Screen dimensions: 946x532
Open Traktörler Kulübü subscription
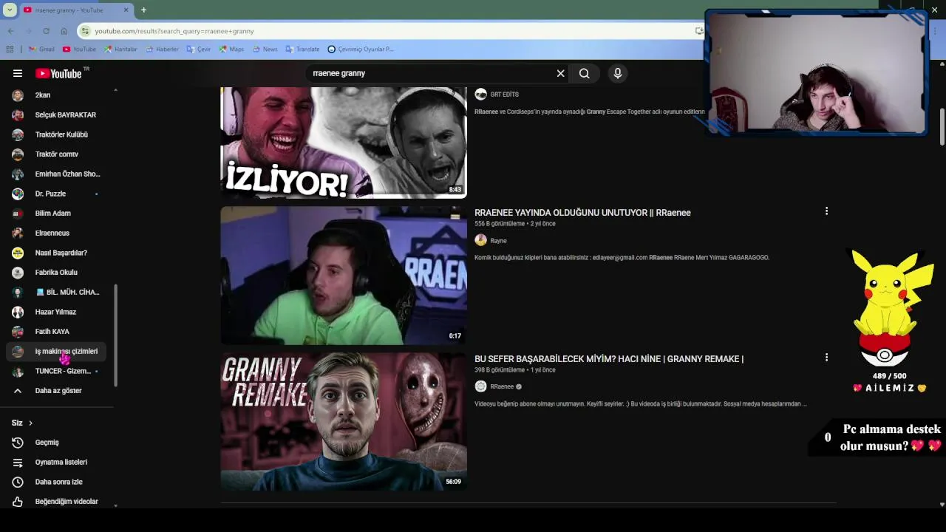[x=56, y=134]
